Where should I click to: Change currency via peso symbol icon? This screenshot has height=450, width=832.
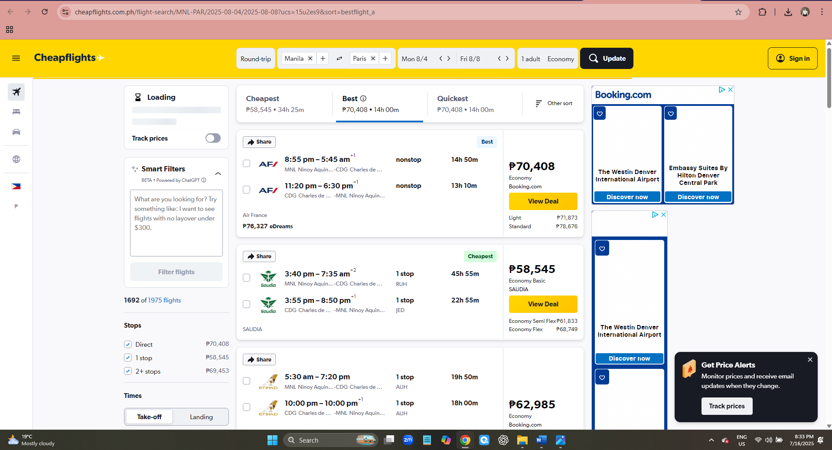point(16,207)
